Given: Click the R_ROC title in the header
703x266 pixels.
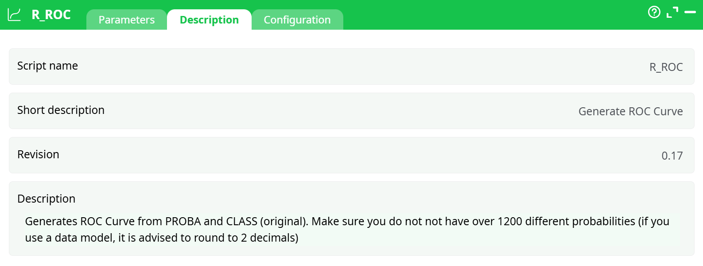Looking at the screenshot, I should 51,15.
